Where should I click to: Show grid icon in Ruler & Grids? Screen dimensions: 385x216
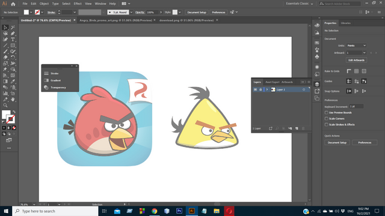(x=356, y=71)
